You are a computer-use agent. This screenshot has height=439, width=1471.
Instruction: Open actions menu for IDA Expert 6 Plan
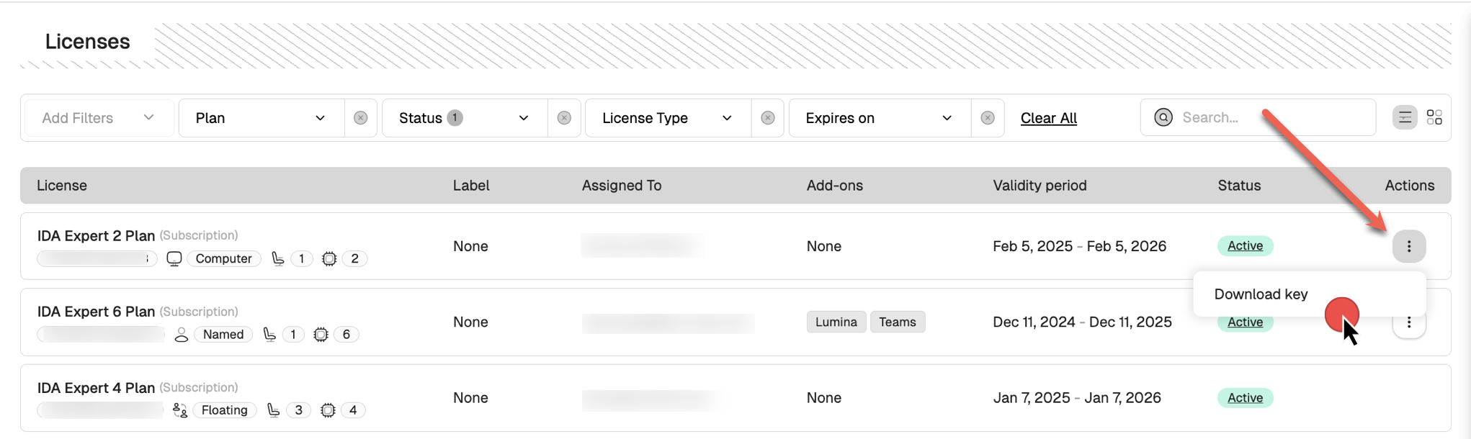[1408, 324]
